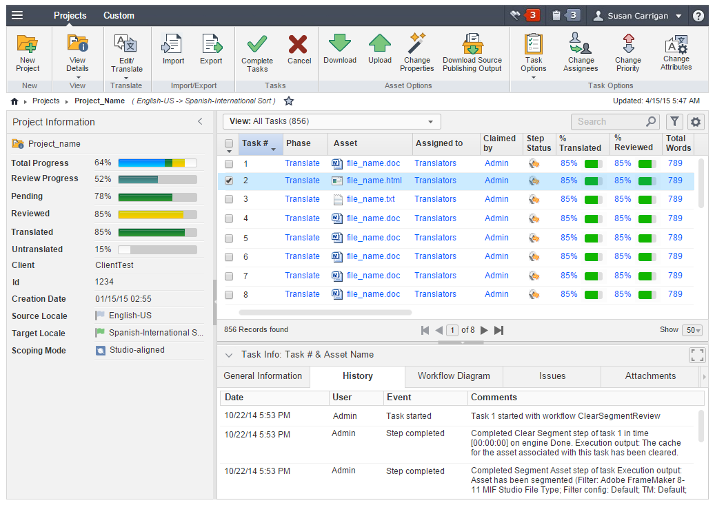Click the Download asset icon
Viewport: 715px width, 505px height.
coord(339,43)
